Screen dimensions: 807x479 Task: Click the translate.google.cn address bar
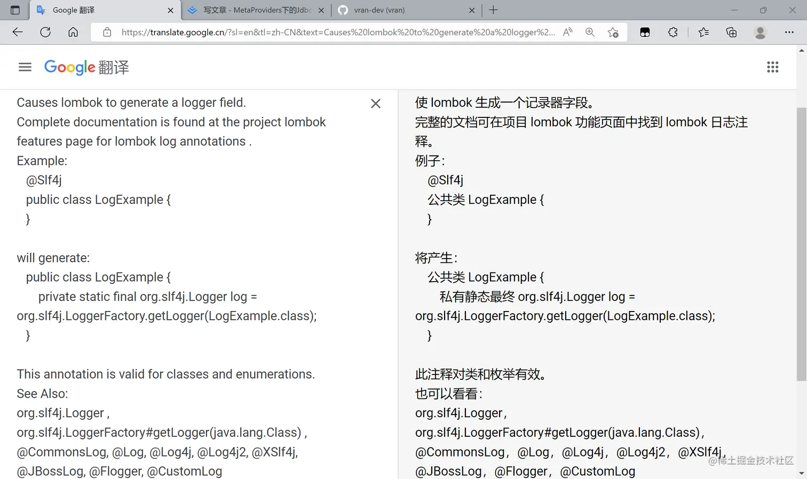(x=338, y=32)
